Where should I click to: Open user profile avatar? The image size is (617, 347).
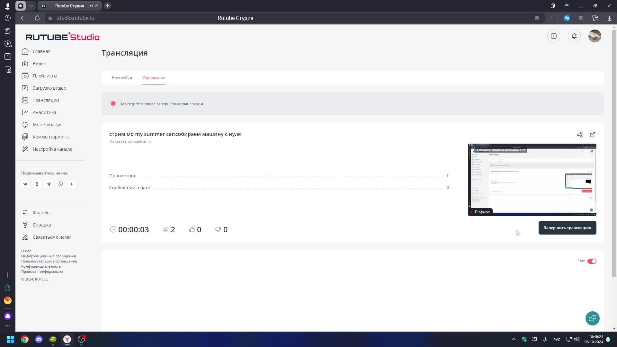click(595, 36)
